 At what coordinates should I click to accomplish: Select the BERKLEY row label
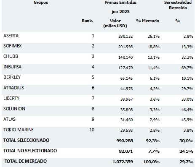(12, 77)
